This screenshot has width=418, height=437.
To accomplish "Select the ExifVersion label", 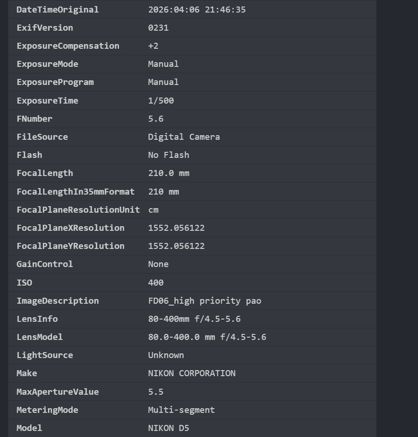I will click(x=45, y=28).
